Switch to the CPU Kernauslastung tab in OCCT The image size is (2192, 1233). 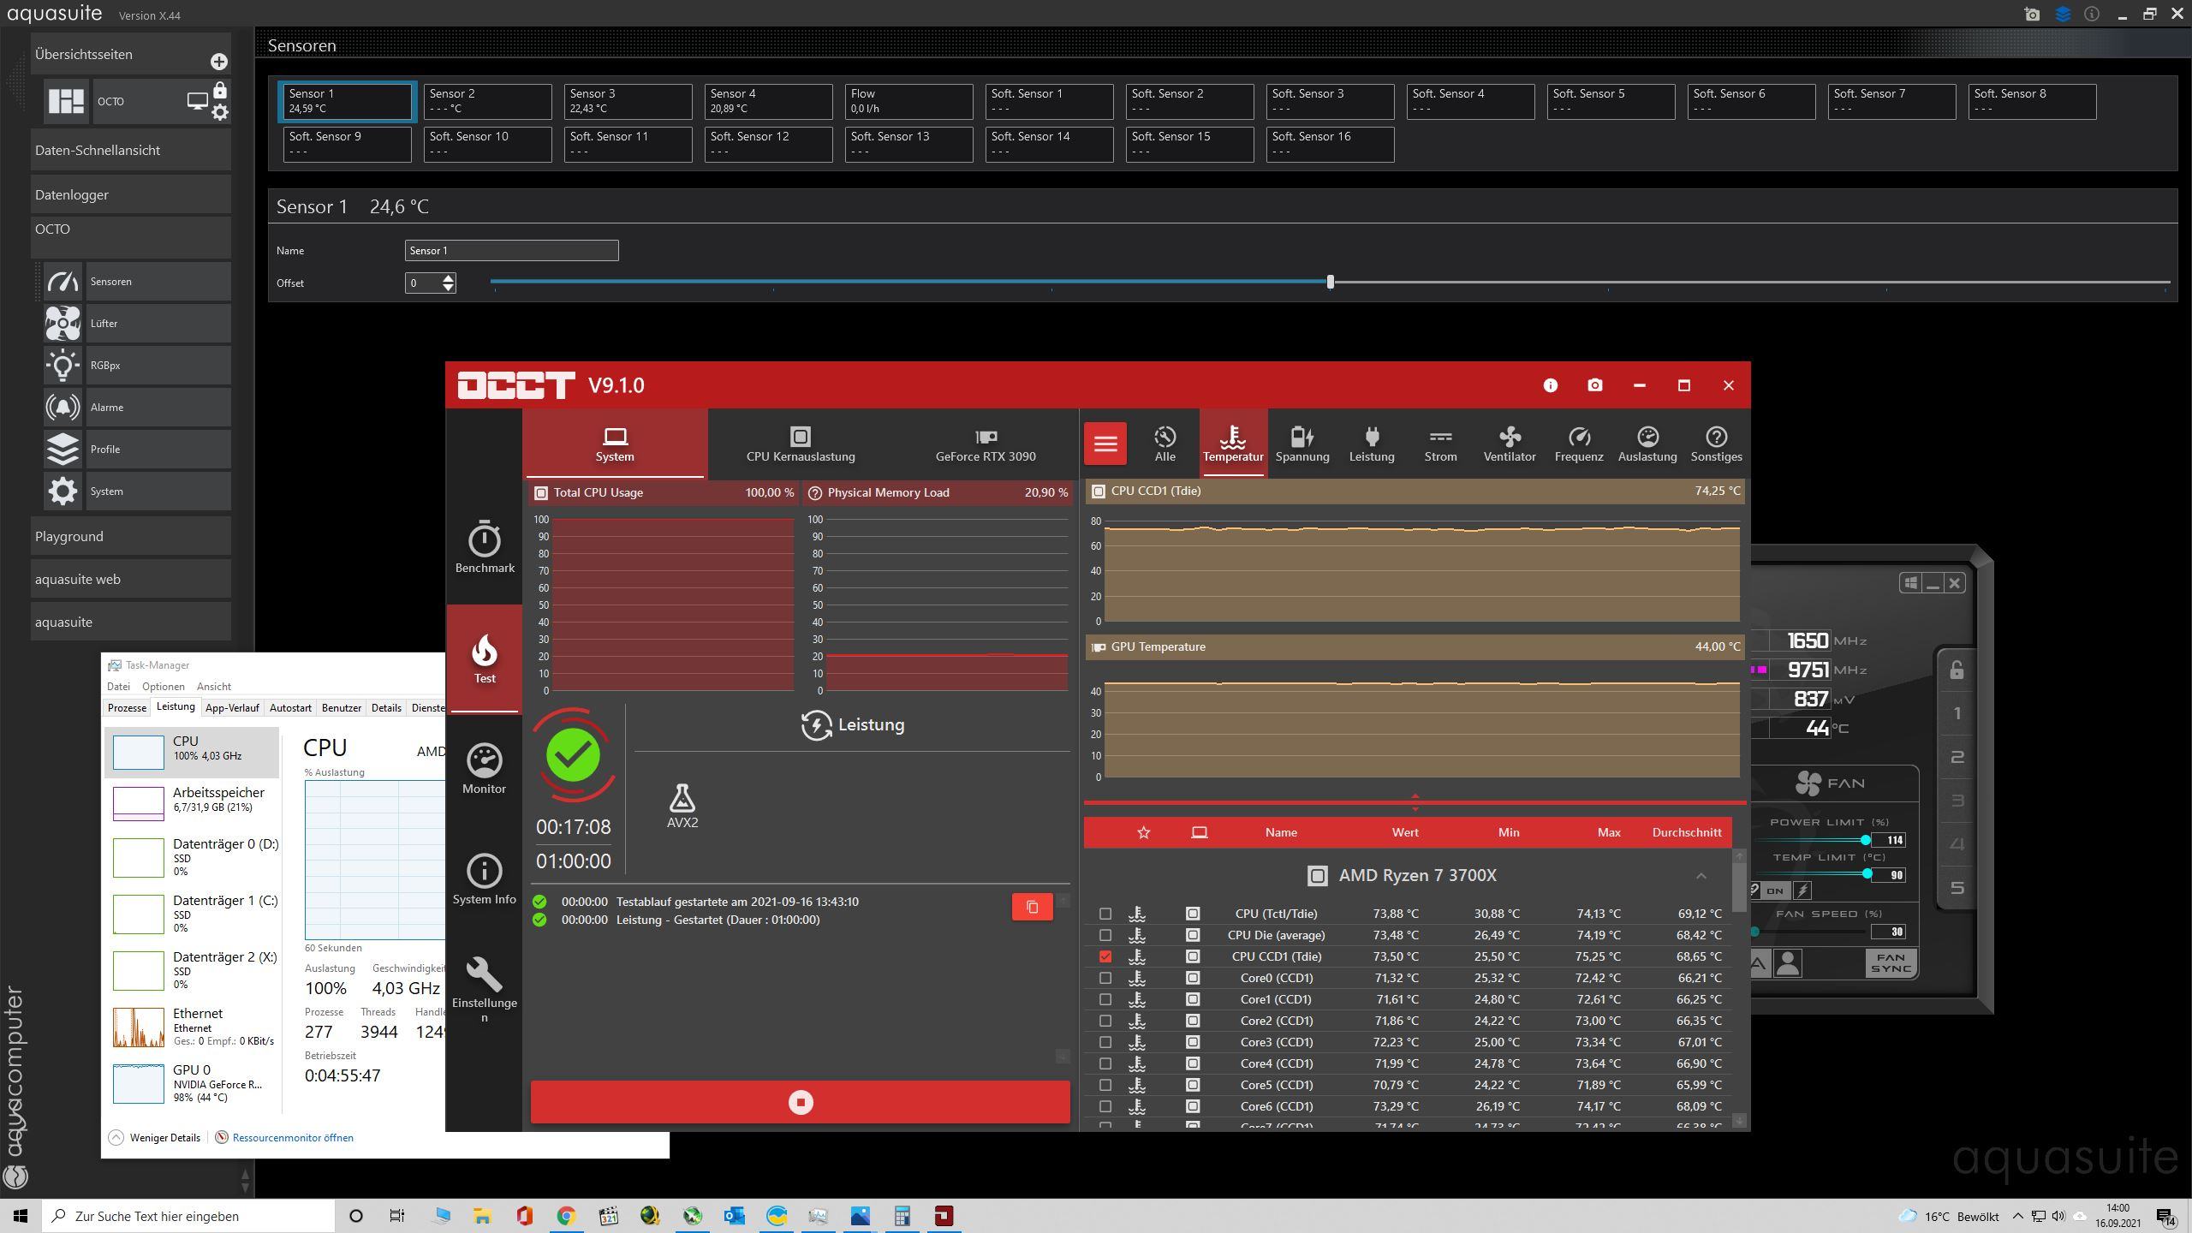(x=801, y=444)
